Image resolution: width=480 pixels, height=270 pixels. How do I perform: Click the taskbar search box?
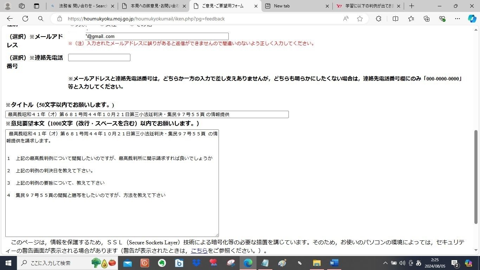(67, 263)
